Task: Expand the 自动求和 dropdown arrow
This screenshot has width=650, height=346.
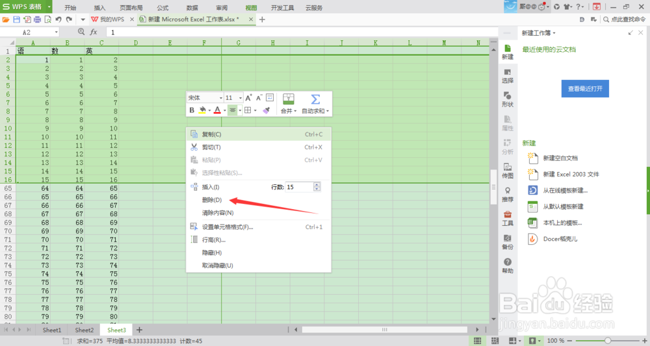Action: [x=328, y=111]
